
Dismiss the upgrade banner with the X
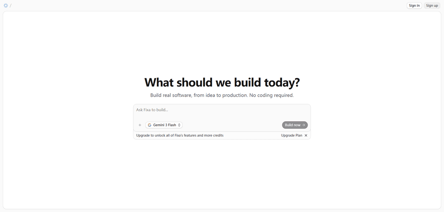[x=306, y=135]
